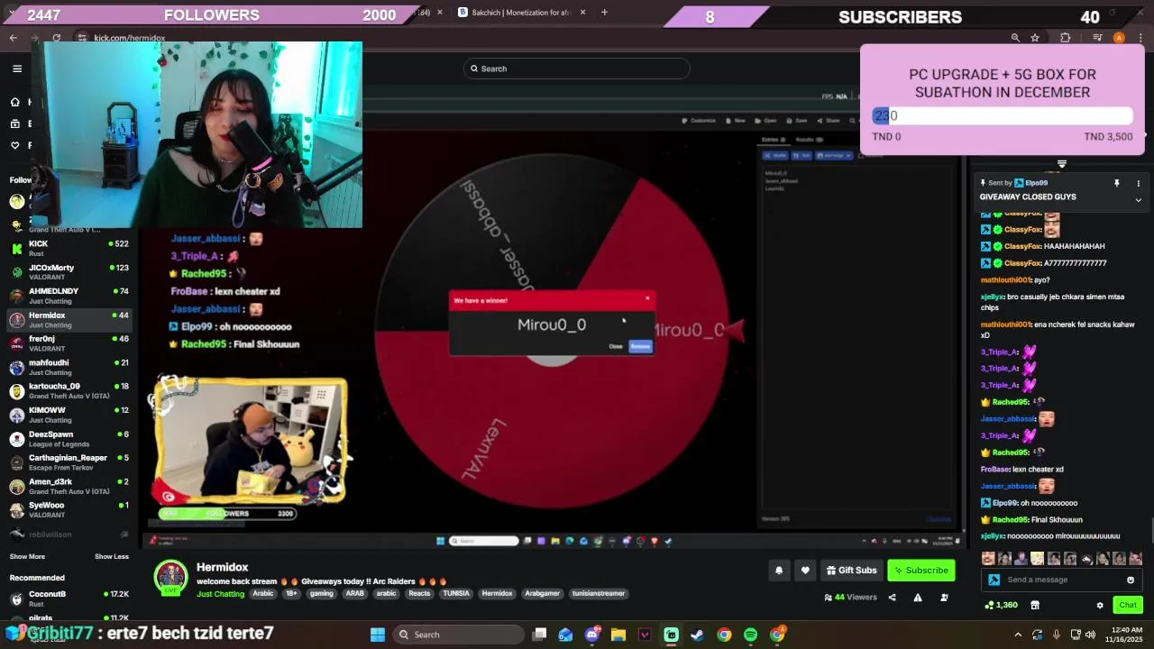1154x649 pixels.
Task: Open Browse icon in Kick sidebar
Action: coord(14,123)
